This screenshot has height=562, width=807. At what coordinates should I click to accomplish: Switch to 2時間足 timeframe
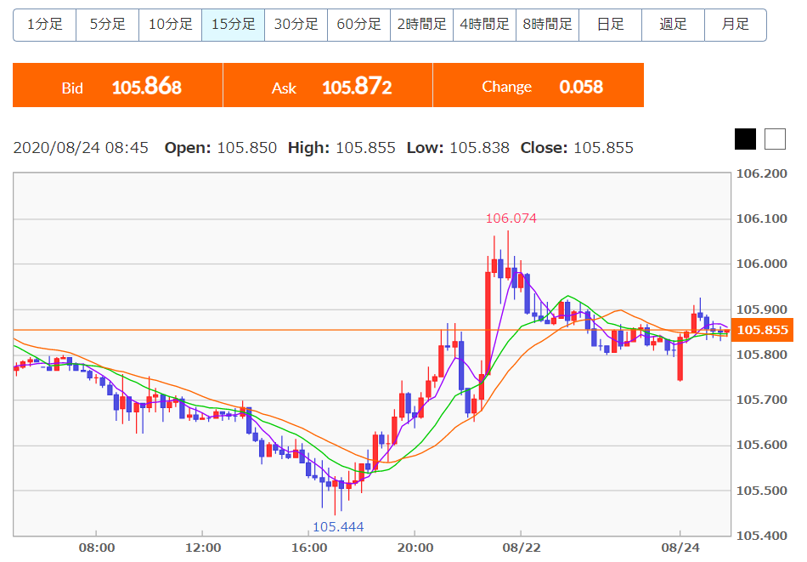(421, 24)
